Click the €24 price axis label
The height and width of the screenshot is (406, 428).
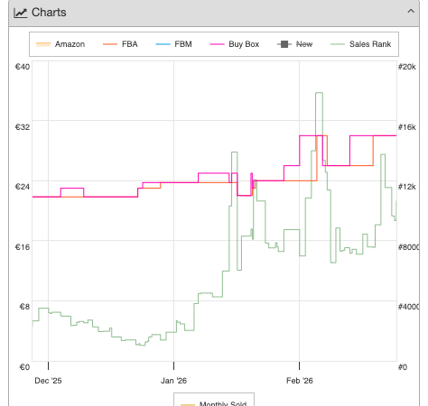coord(23,187)
